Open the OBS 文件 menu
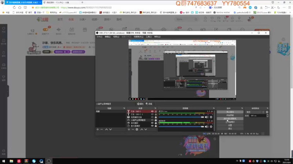The image size is (293, 164). point(99,37)
